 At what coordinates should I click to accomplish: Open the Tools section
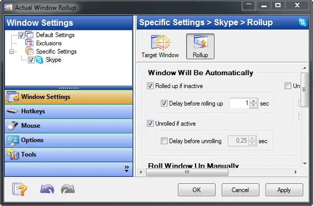click(x=29, y=154)
